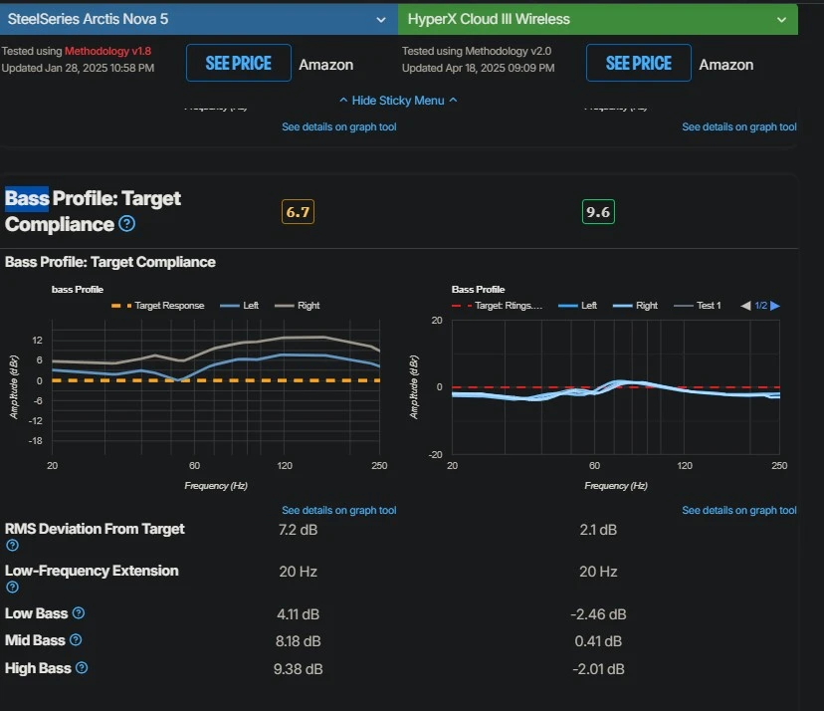Click help icon under RMS Deviation From Target

12,546
